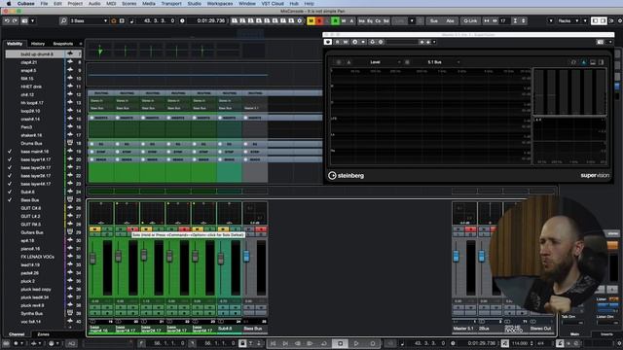Toggle the green Read automation button in toolbar
Image resolution: width=623 pixels, height=350 pixels.
(x=335, y=20)
